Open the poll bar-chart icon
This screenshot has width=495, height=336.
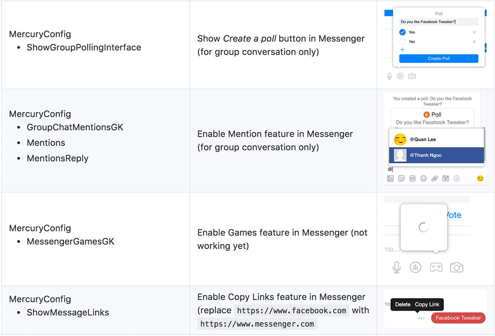pyautogui.click(x=457, y=178)
